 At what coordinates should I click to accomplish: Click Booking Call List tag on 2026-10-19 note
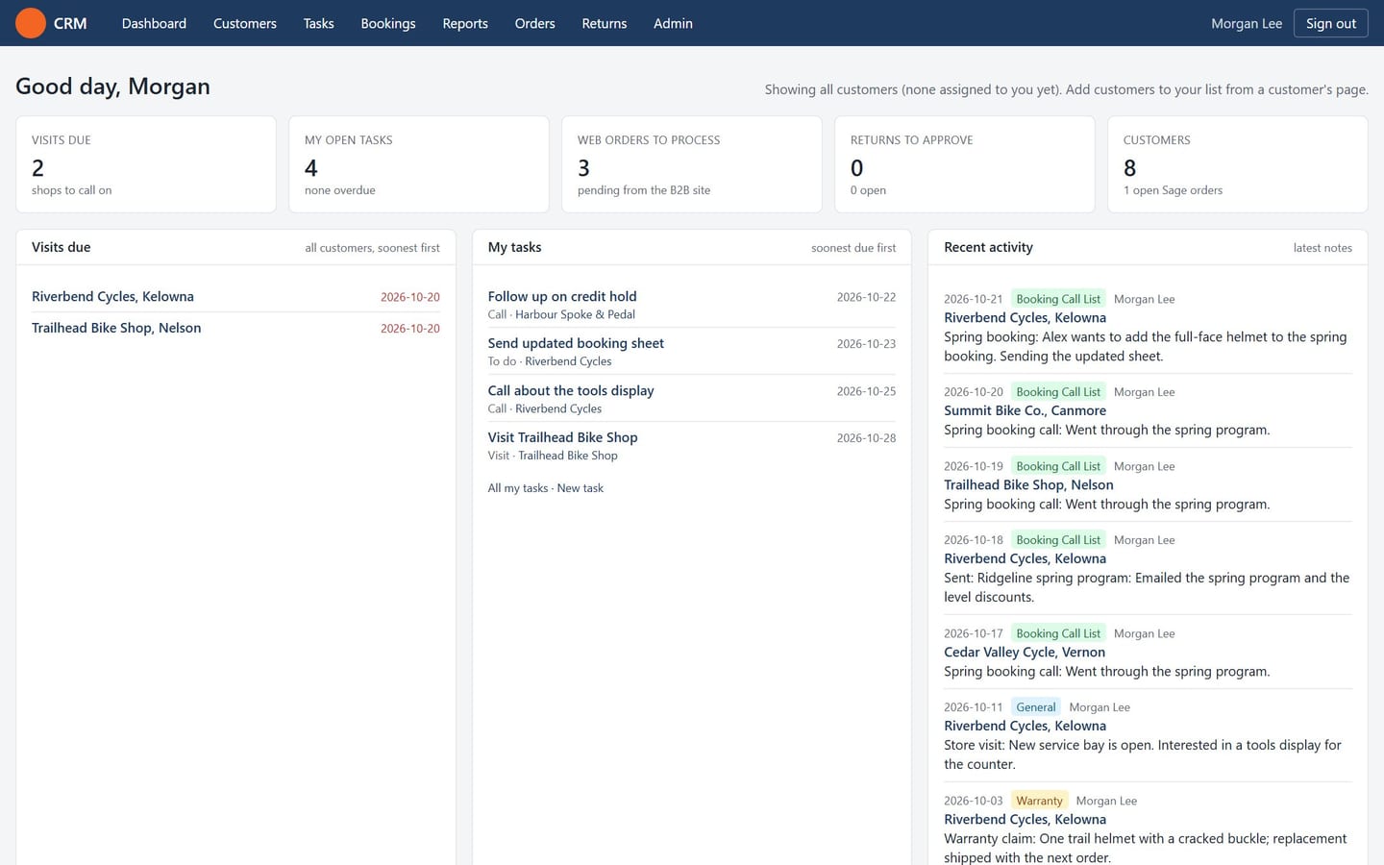[x=1058, y=466]
